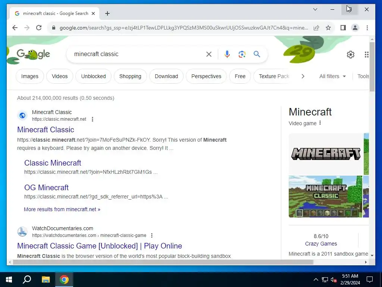Open the Windows Start menu
Image resolution: width=382 pixels, height=287 pixels.
9,280
